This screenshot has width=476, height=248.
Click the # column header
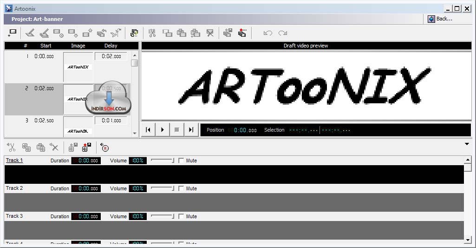point(26,46)
